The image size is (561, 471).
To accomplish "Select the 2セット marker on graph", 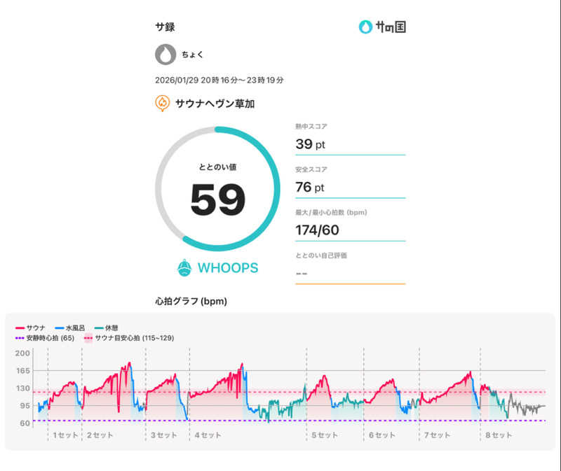I will [x=100, y=435].
